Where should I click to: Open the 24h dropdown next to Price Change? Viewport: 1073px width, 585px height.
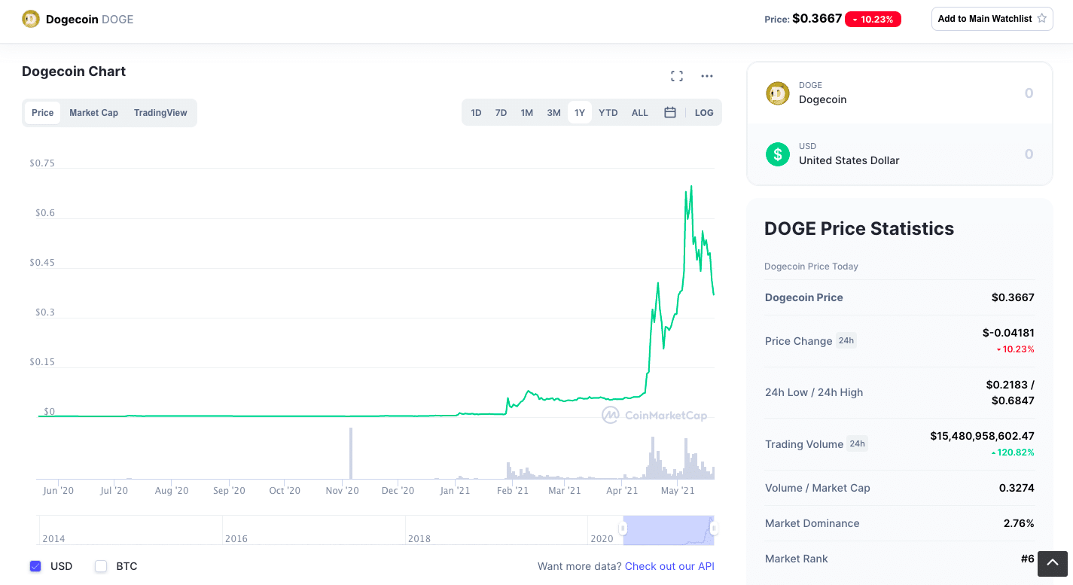(x=846, y=340)
